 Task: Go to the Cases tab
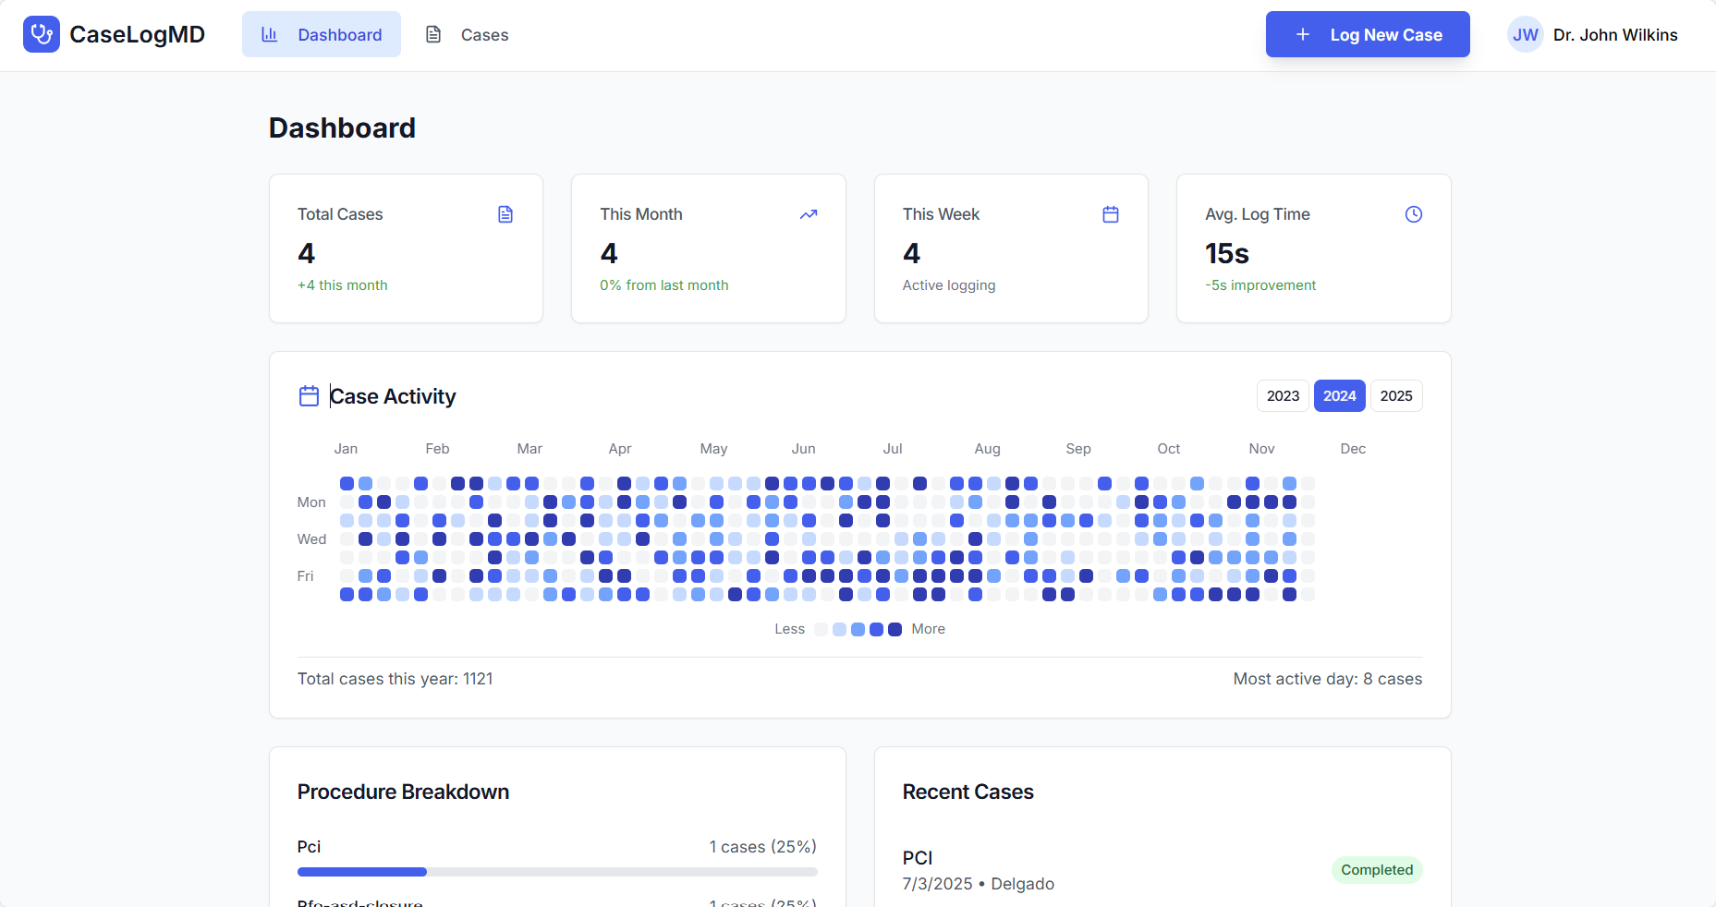(x=467, y=35)
